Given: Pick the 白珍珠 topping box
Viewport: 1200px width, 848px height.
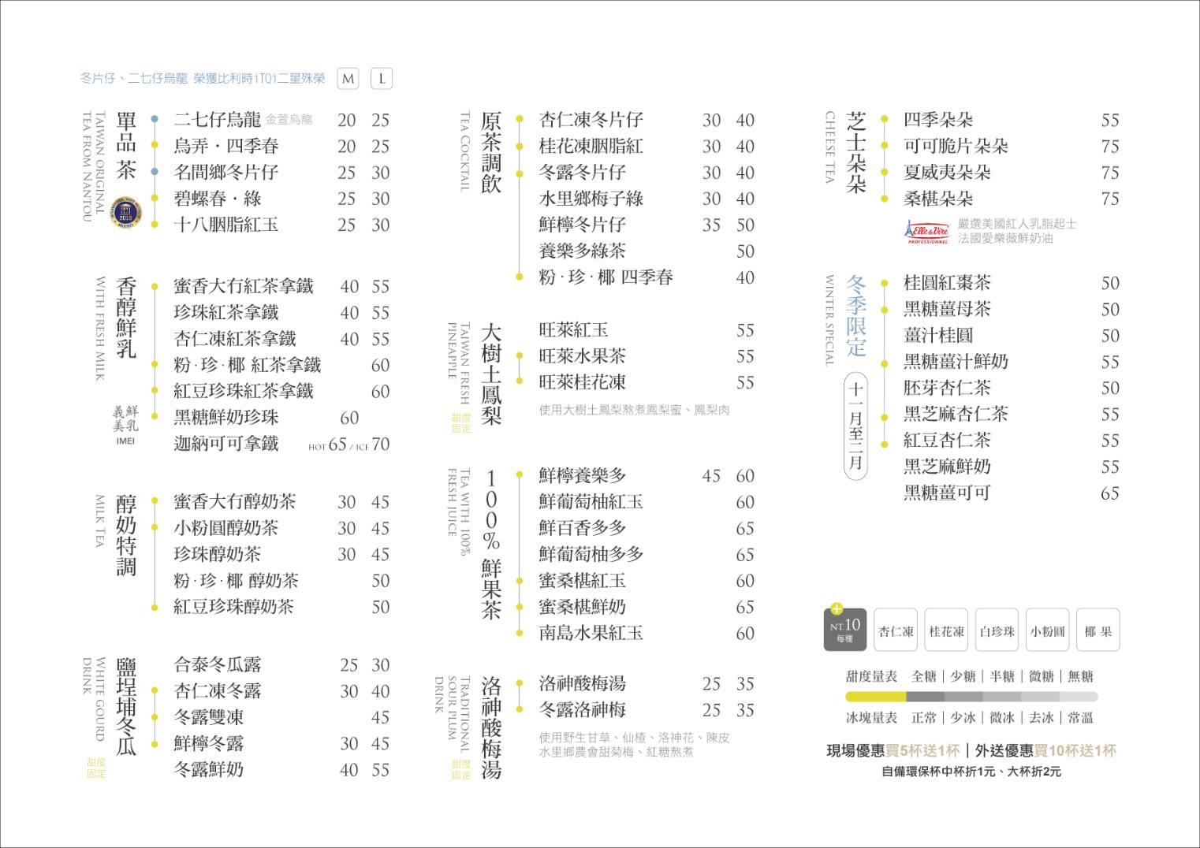Looking at the screenshot, I should coord(997,630).
